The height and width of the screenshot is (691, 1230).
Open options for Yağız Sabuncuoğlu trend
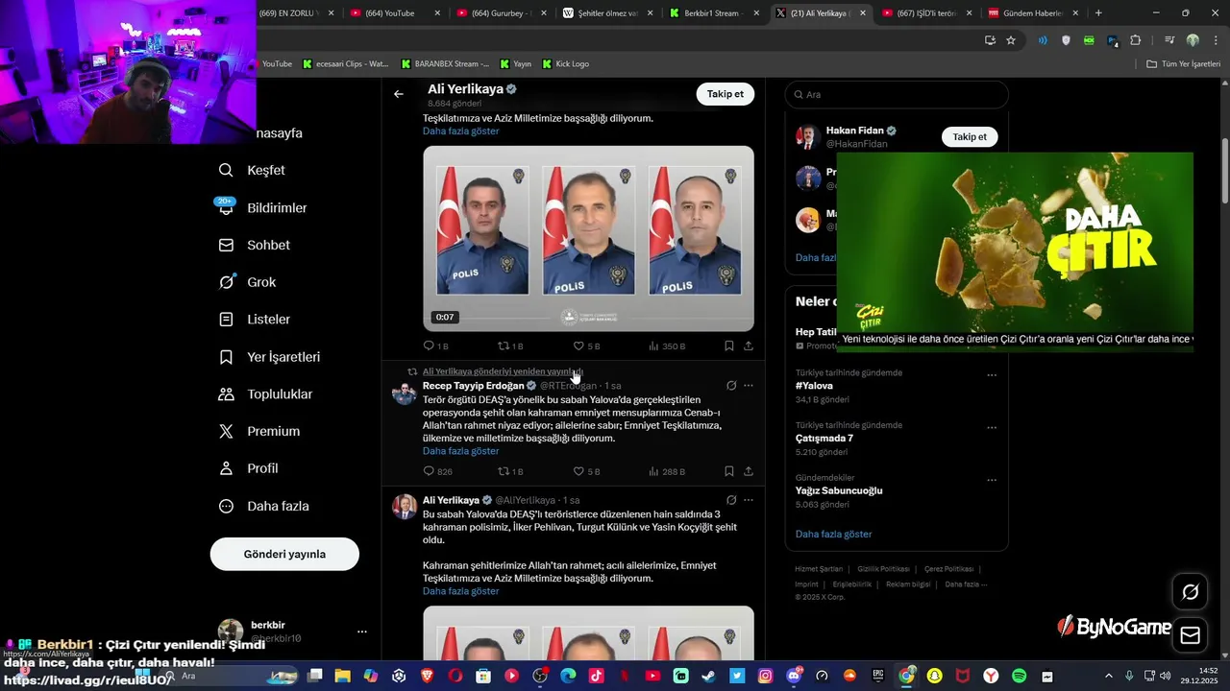[992, 480]
